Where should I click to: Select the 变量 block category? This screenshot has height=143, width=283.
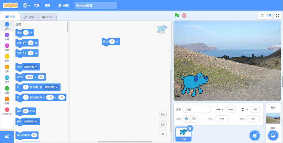pos(7,101)
